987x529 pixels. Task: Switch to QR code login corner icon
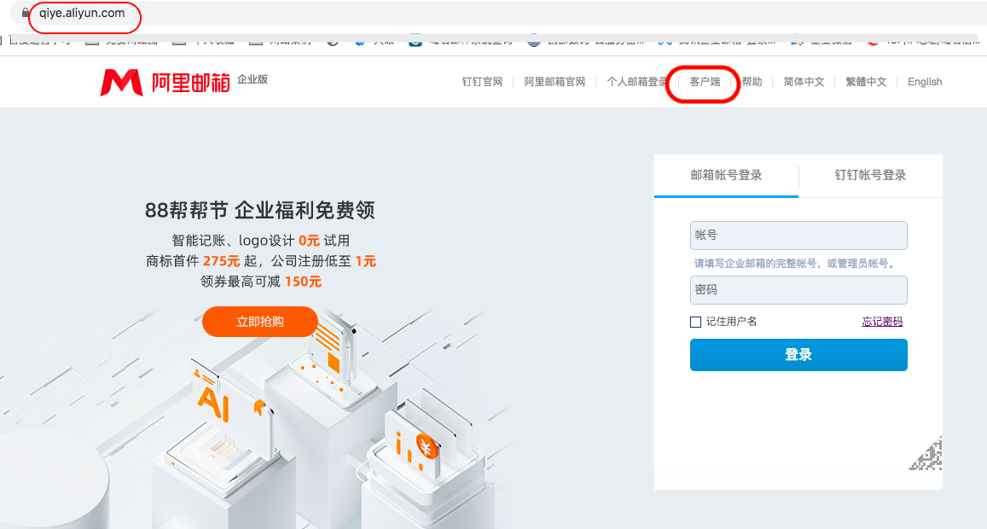point(926,453)
